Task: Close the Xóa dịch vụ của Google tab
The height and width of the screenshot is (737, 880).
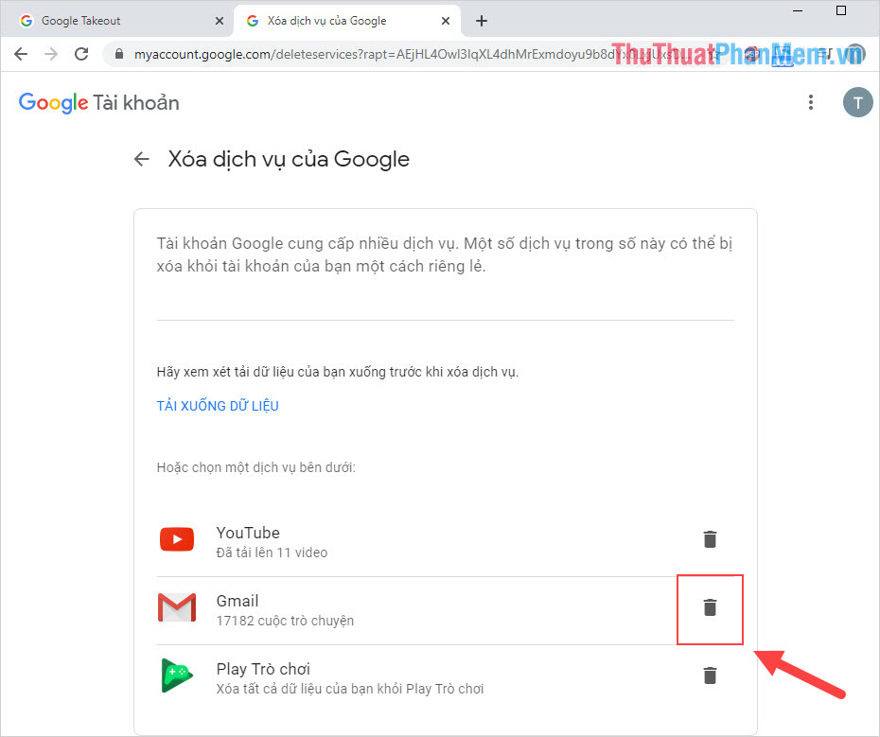Action: 445,21
